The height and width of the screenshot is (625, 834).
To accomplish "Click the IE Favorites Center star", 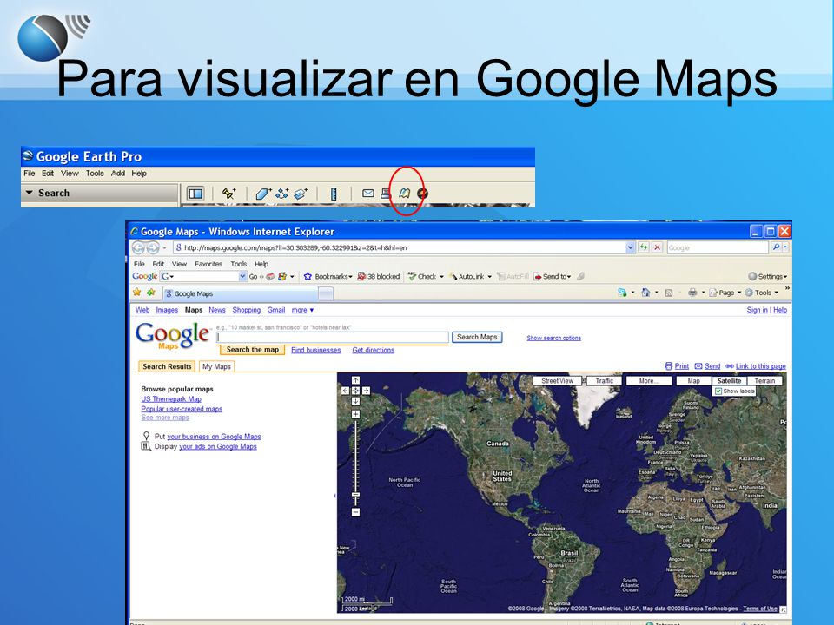I will pos(137,293).
